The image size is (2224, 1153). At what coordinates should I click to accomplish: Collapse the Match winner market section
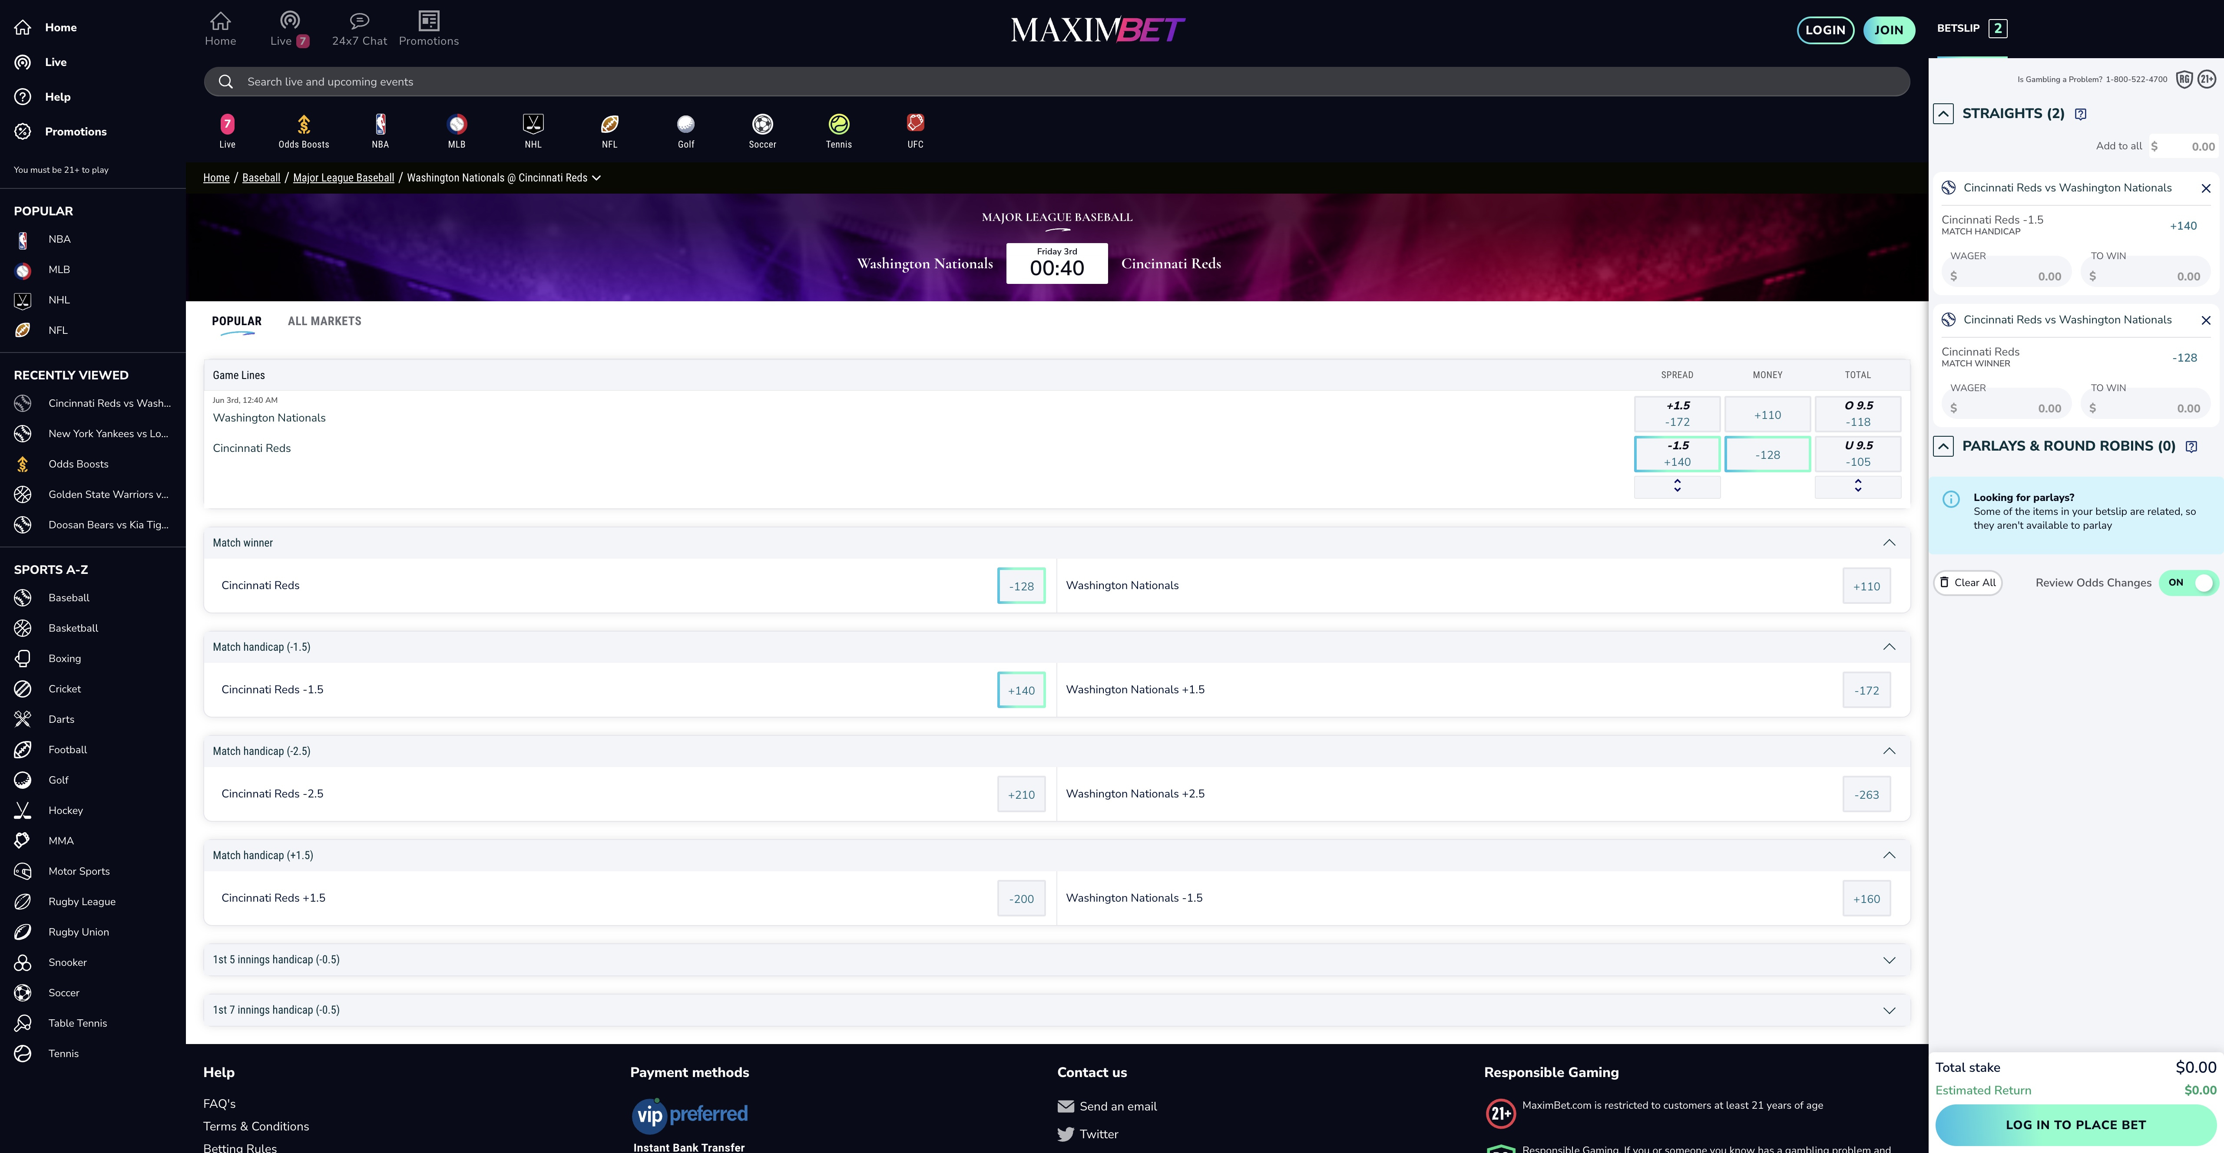[1889, 543]
